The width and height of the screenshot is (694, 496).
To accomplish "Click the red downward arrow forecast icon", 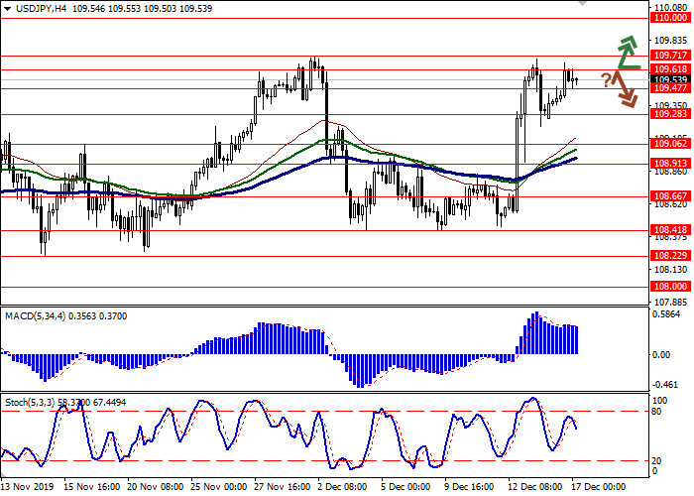I will click(x=625, y=89).
